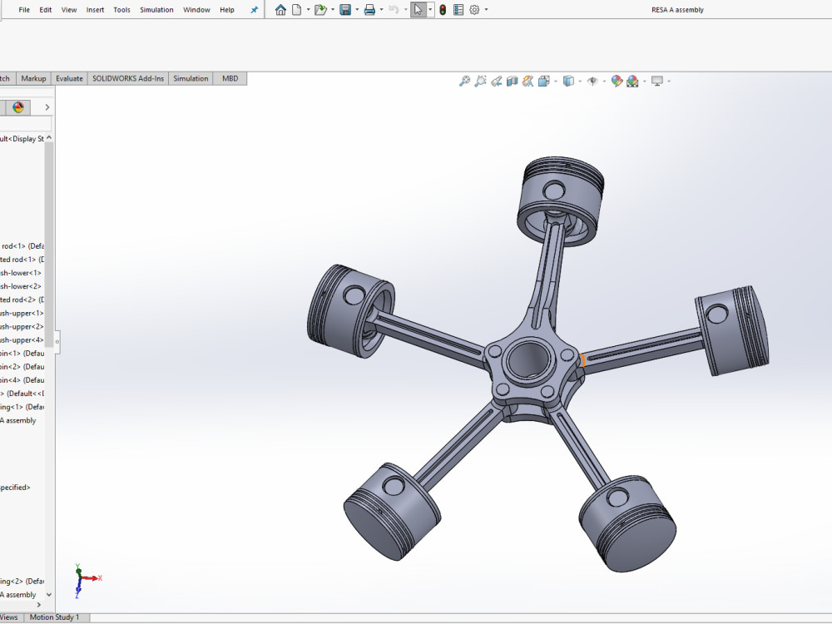Click the Save toolbar button

pos(347,10)
